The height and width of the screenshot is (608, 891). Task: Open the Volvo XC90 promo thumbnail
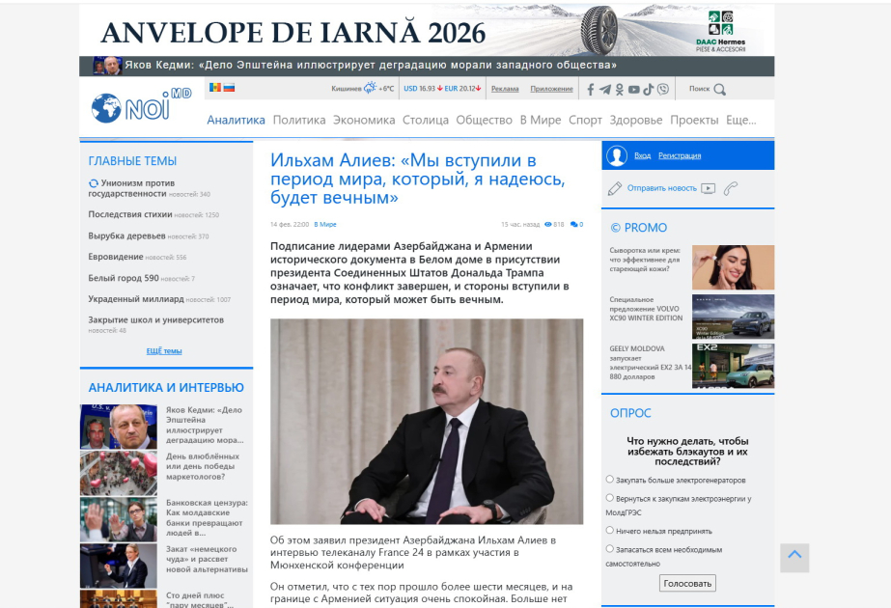click(x=733, y=317)
